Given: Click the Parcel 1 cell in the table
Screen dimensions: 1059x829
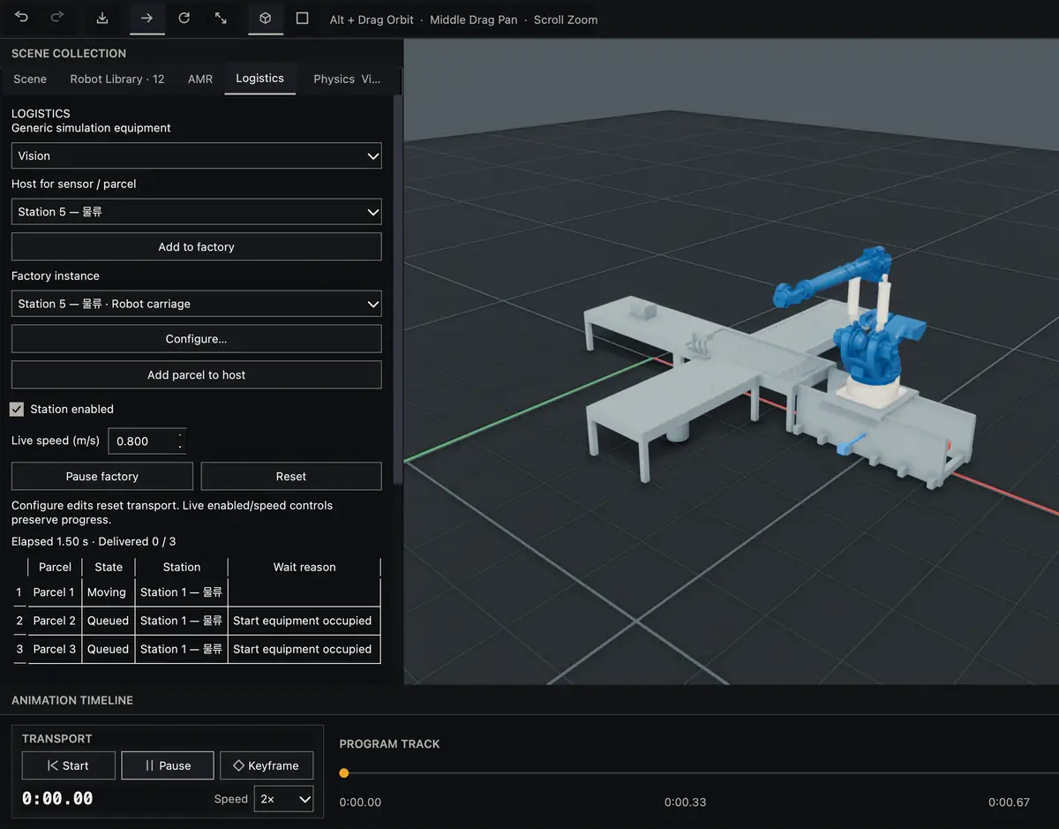Looking at the screenshot, I should 54,592.
